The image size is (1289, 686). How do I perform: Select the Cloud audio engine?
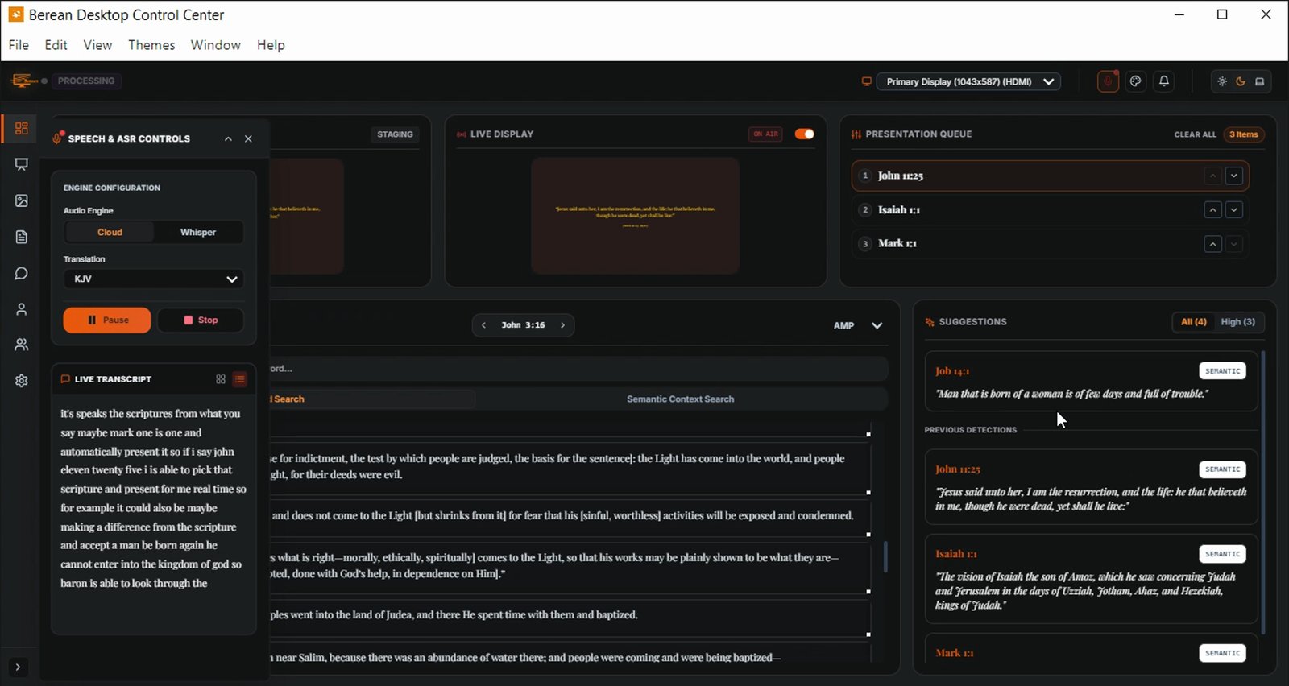click(x=110, y=233)
